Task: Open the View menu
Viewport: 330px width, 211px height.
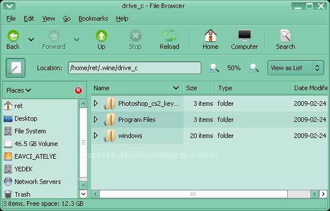Action: (48, 18)
